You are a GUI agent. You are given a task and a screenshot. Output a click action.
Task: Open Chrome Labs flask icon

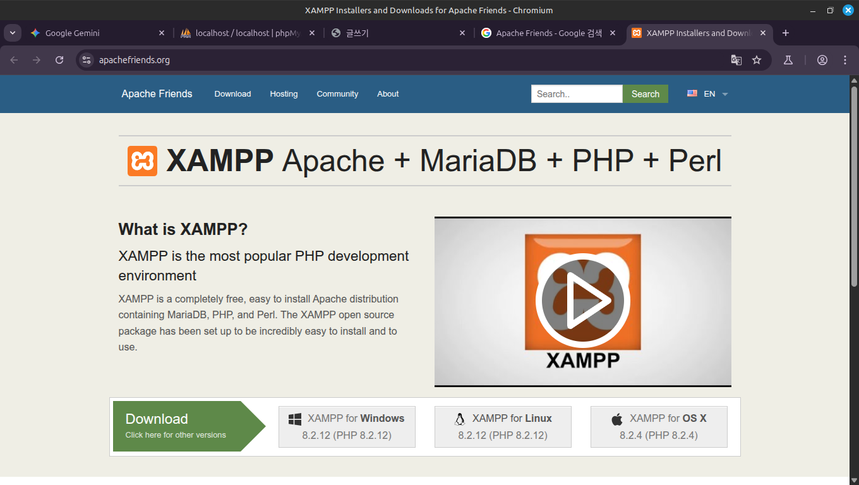click(x=788, y=60)
